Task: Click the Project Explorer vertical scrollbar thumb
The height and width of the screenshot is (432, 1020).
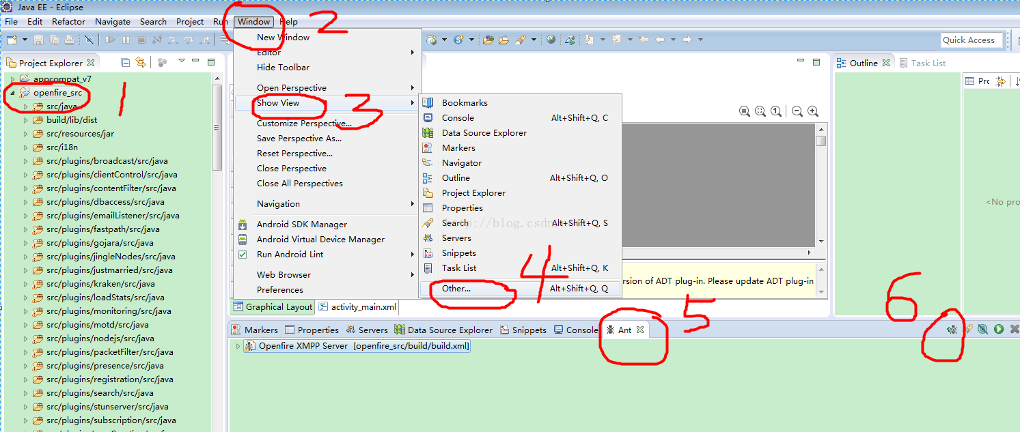Action: point(217,127)
